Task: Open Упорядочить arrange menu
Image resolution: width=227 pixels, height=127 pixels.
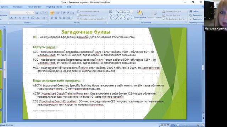Action: (x=140, y=15)
